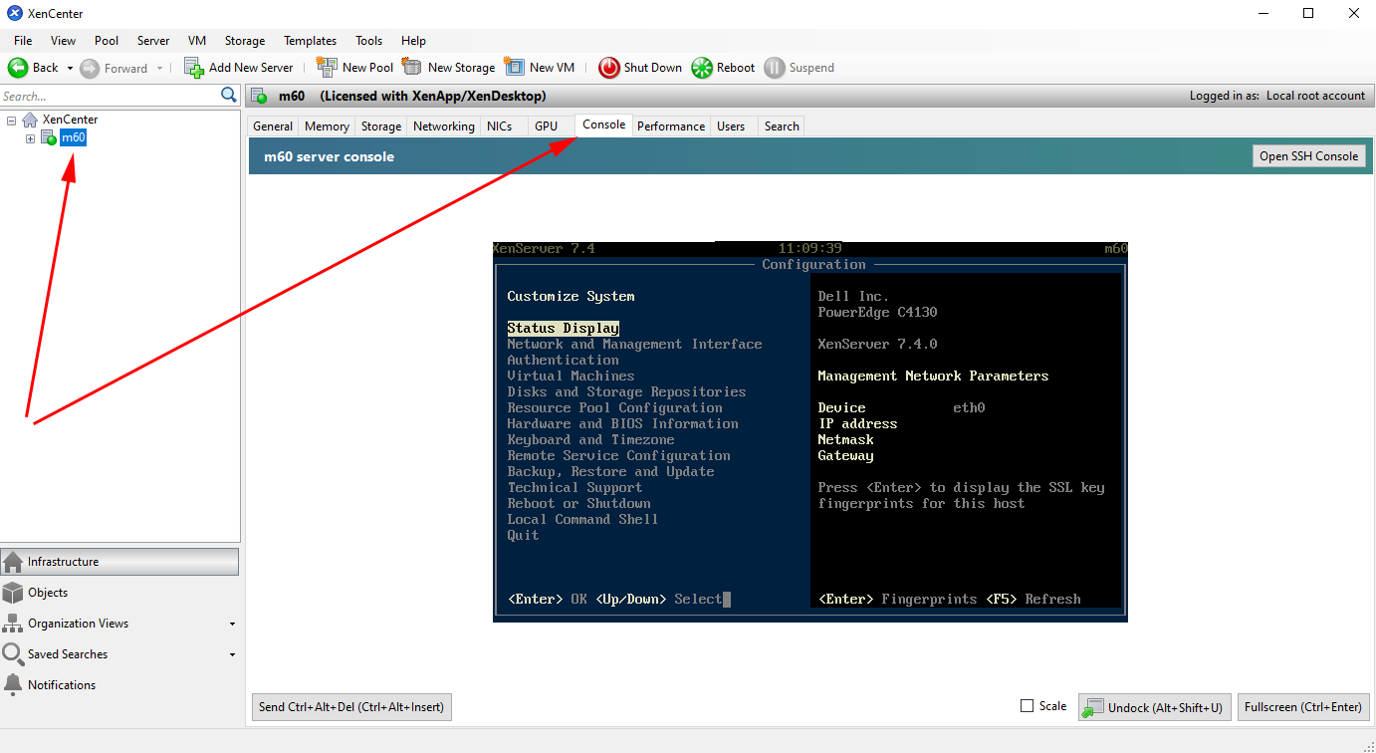Open the Infrastructure navigation view
The height and width of the screenshot is (753, 1376).
(119, 562)
